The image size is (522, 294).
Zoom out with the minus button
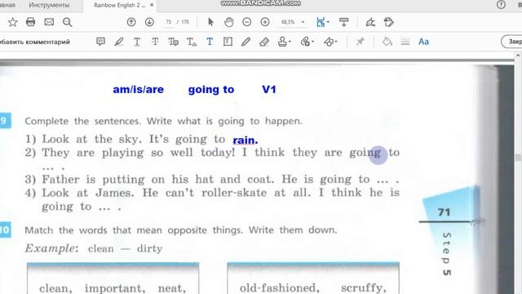pyautogui.click(x=246, y=22)
